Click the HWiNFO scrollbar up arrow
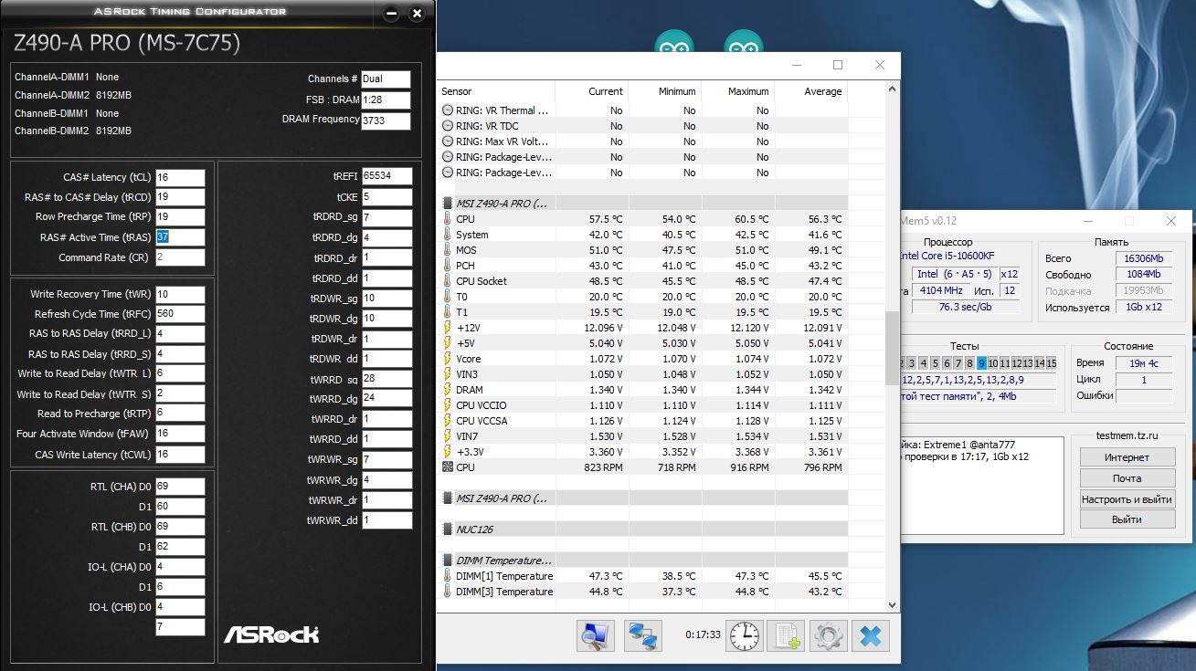 (892, 90)
